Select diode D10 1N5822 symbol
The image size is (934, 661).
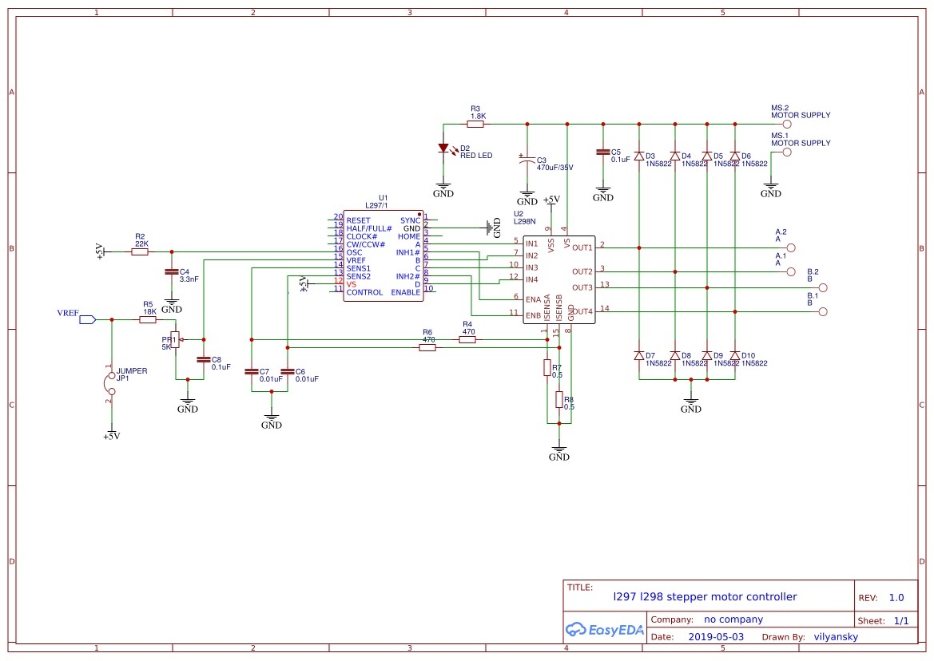pyautogui.click(x=735, y=356)
